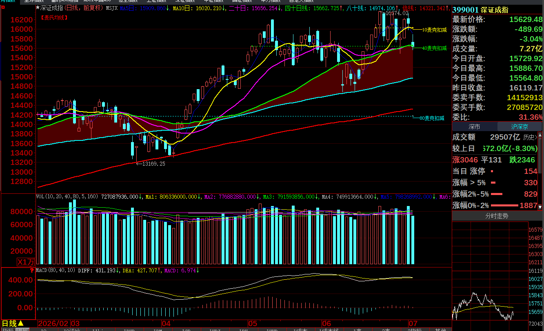This screenshot has width=544, height=331.
Task: Click the 16374.02 high price marker
Action: coord(397,13)
